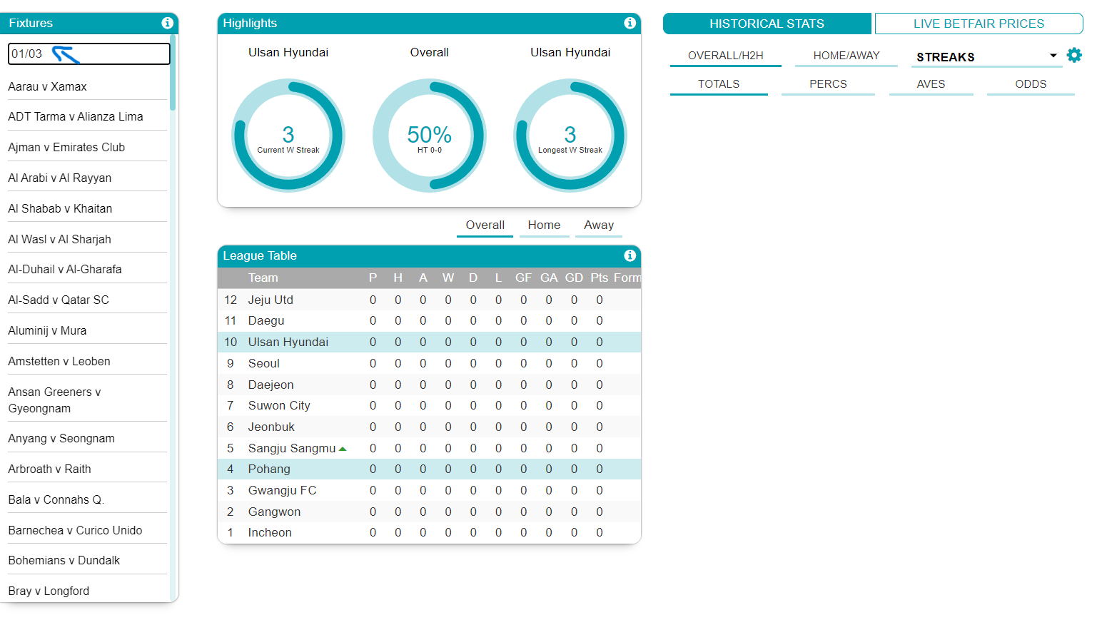
Task: Open the Fixtures panel info icon
Action: click(x=167, y=23)
